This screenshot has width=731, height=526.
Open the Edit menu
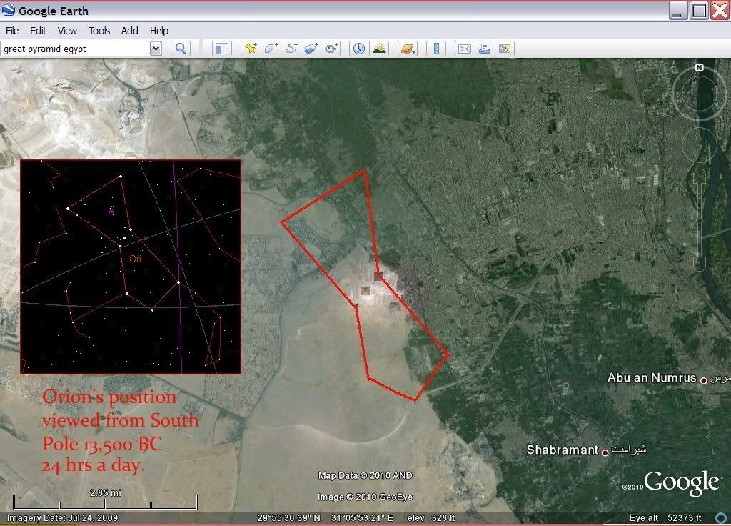[x=39, y=31]
